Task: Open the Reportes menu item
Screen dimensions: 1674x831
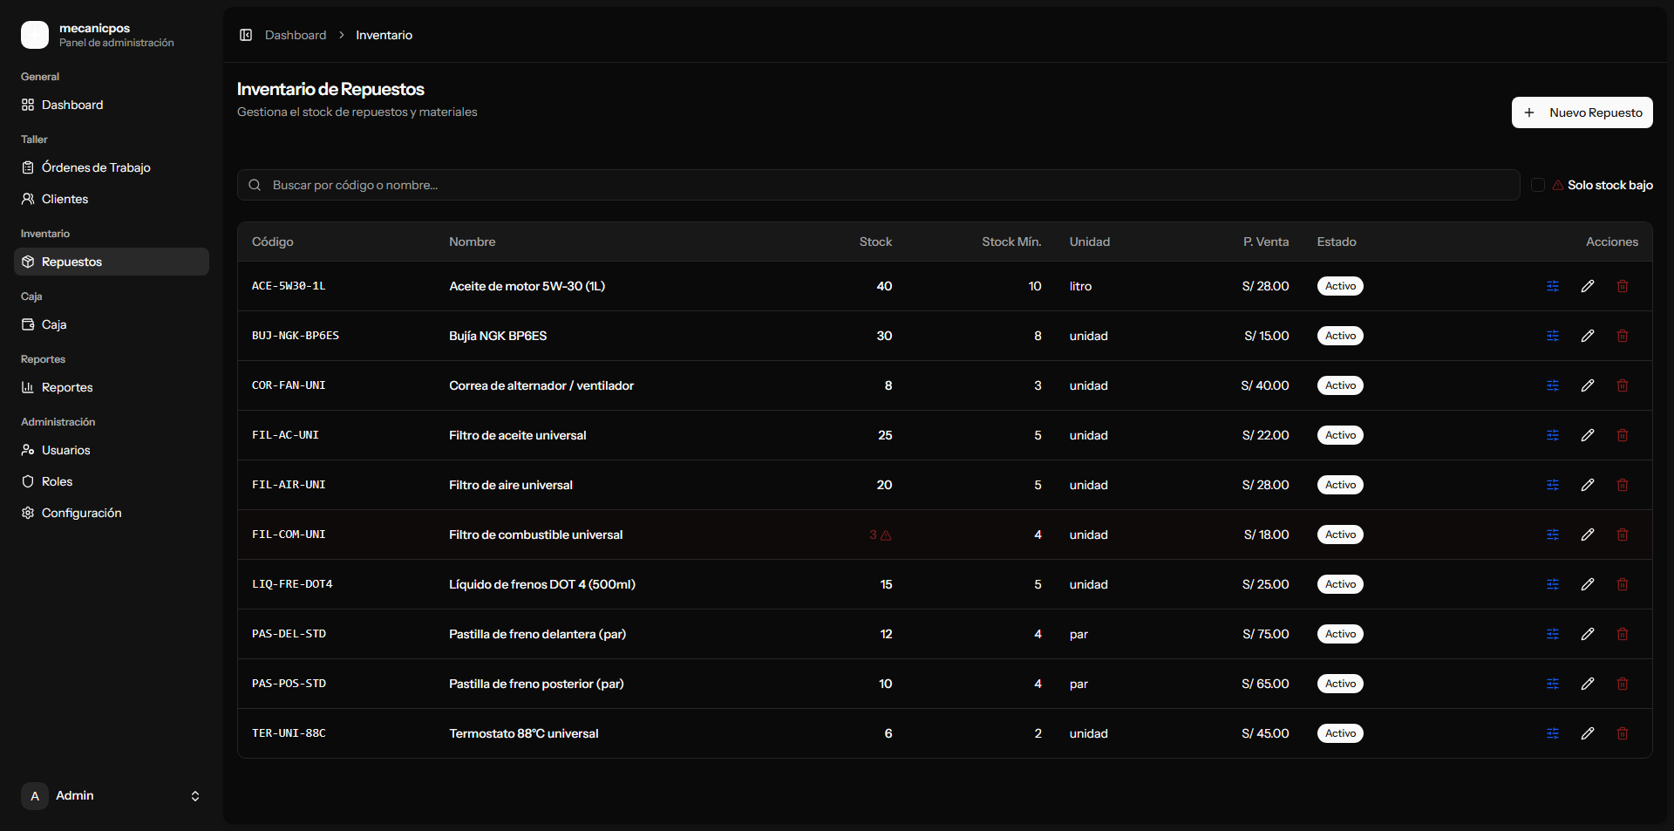Action: coord(112,387)
